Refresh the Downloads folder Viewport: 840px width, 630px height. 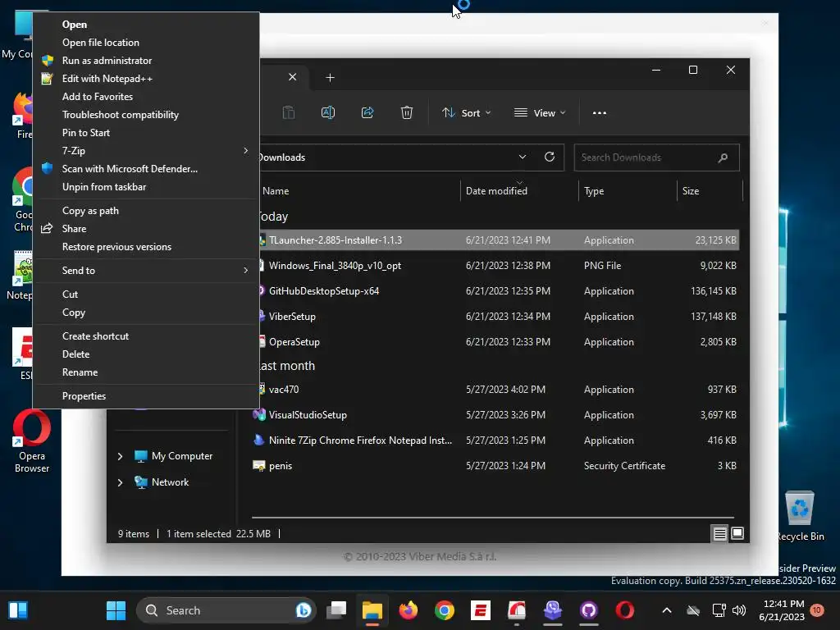[x=549, y=157]
